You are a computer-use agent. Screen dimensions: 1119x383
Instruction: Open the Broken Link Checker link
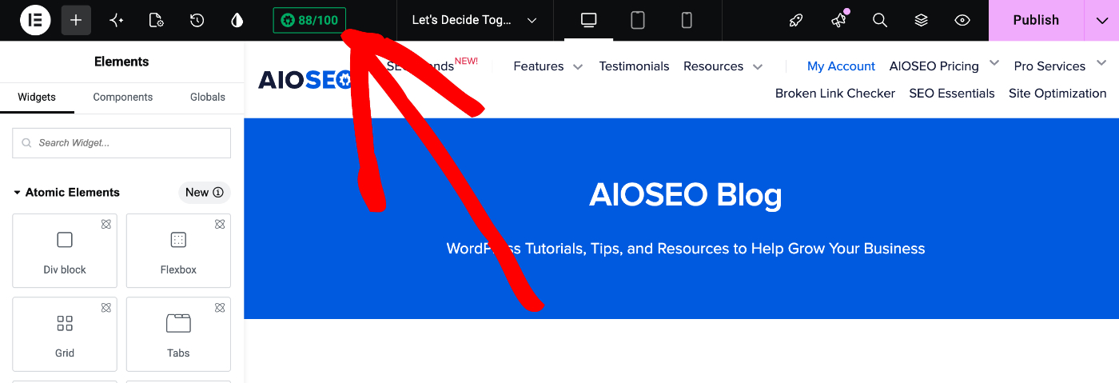[835, 94]
